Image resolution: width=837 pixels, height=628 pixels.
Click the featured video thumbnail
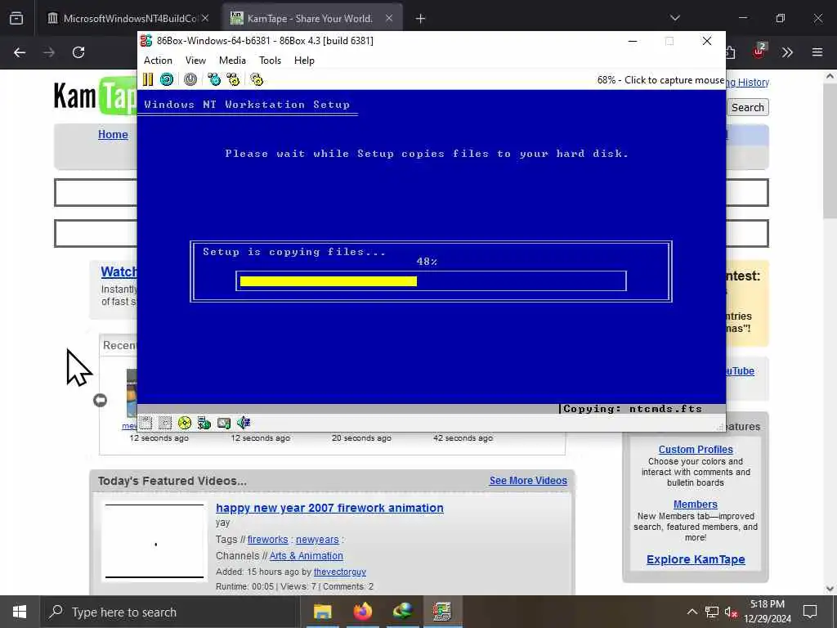[154, 541]
